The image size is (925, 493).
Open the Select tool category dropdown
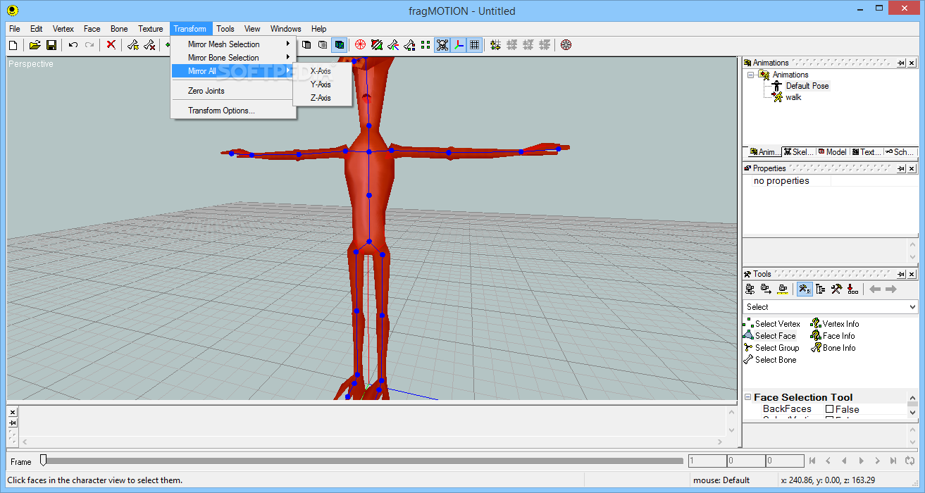tap(912, 307)
